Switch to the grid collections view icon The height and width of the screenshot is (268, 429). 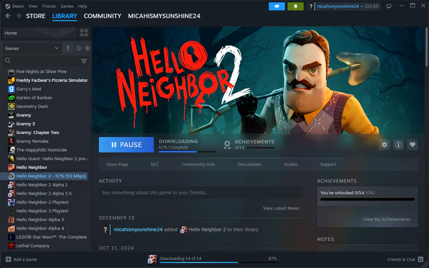[84, 33]
